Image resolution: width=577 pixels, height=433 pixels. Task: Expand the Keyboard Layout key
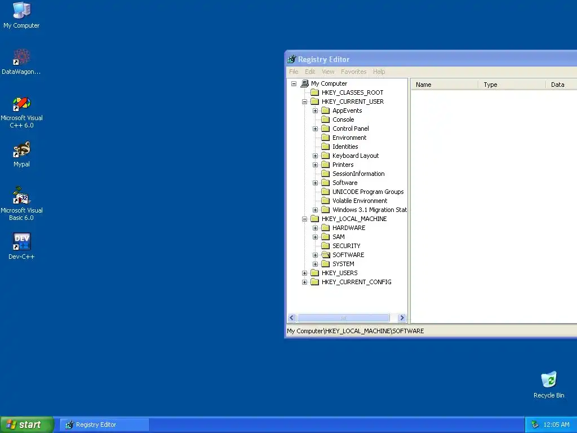pos(316,156)
